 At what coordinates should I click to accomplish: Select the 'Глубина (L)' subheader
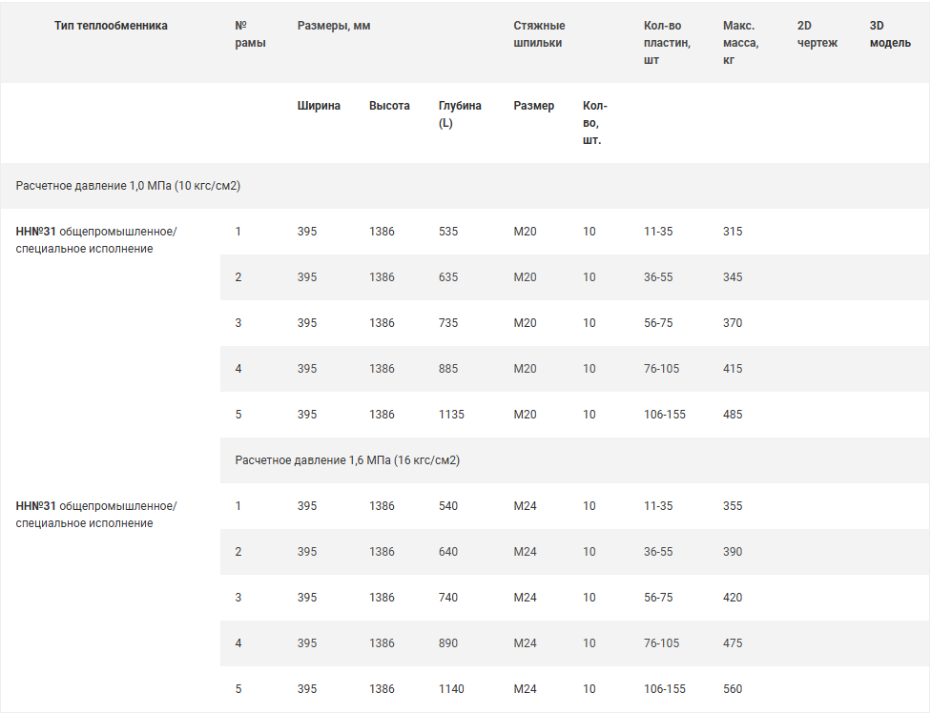460,114
